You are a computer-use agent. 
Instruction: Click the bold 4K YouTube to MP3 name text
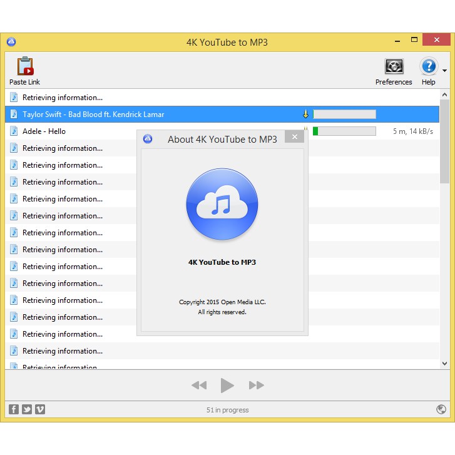[x=222, y=262]
